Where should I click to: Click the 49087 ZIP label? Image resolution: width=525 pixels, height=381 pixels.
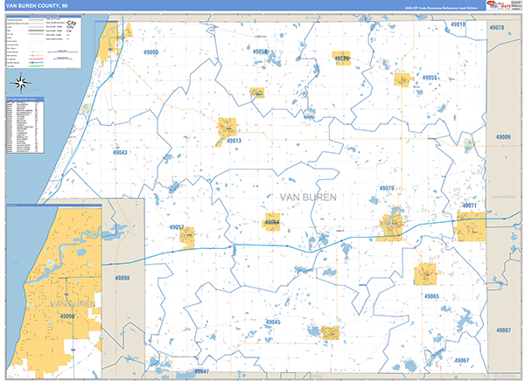click(502, 330)
